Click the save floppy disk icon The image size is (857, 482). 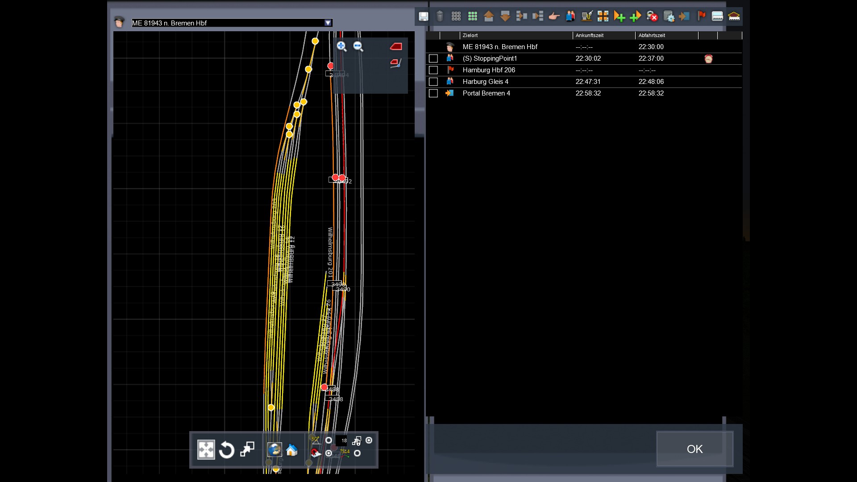(423, 17)
